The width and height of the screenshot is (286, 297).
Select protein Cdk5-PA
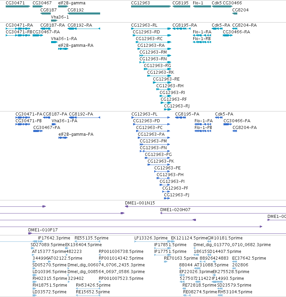tap(219, 118)
